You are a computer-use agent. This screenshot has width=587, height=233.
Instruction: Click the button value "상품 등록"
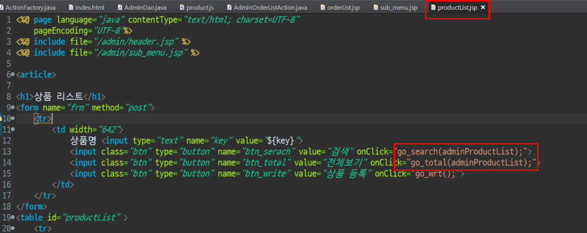point(348,173)
